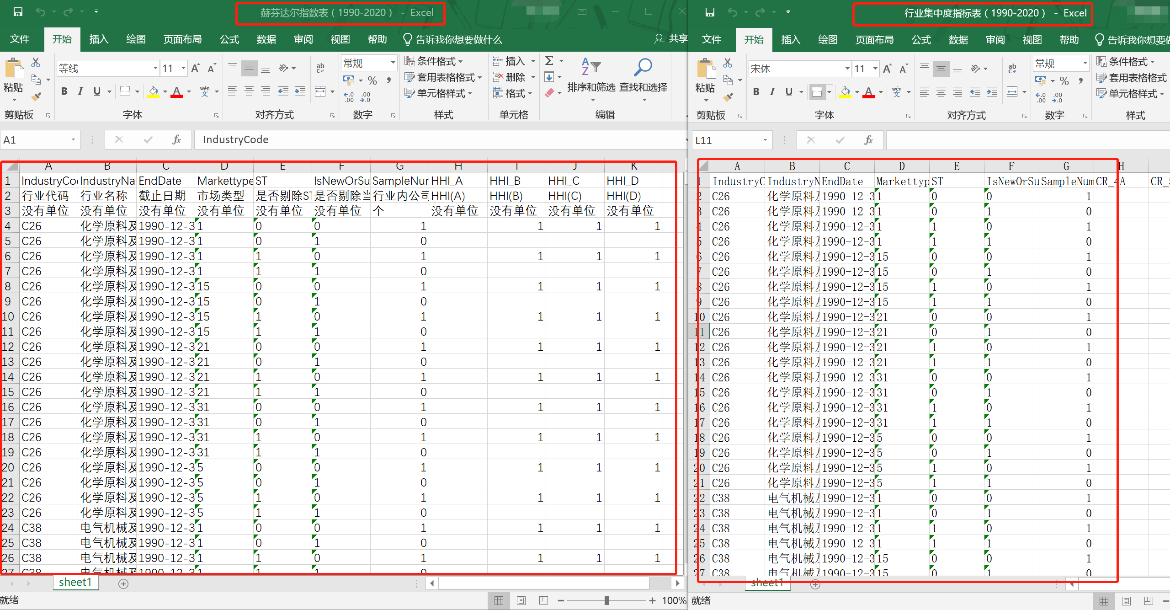Expand Name Box dropdown A1 in left window

(73, 139)
